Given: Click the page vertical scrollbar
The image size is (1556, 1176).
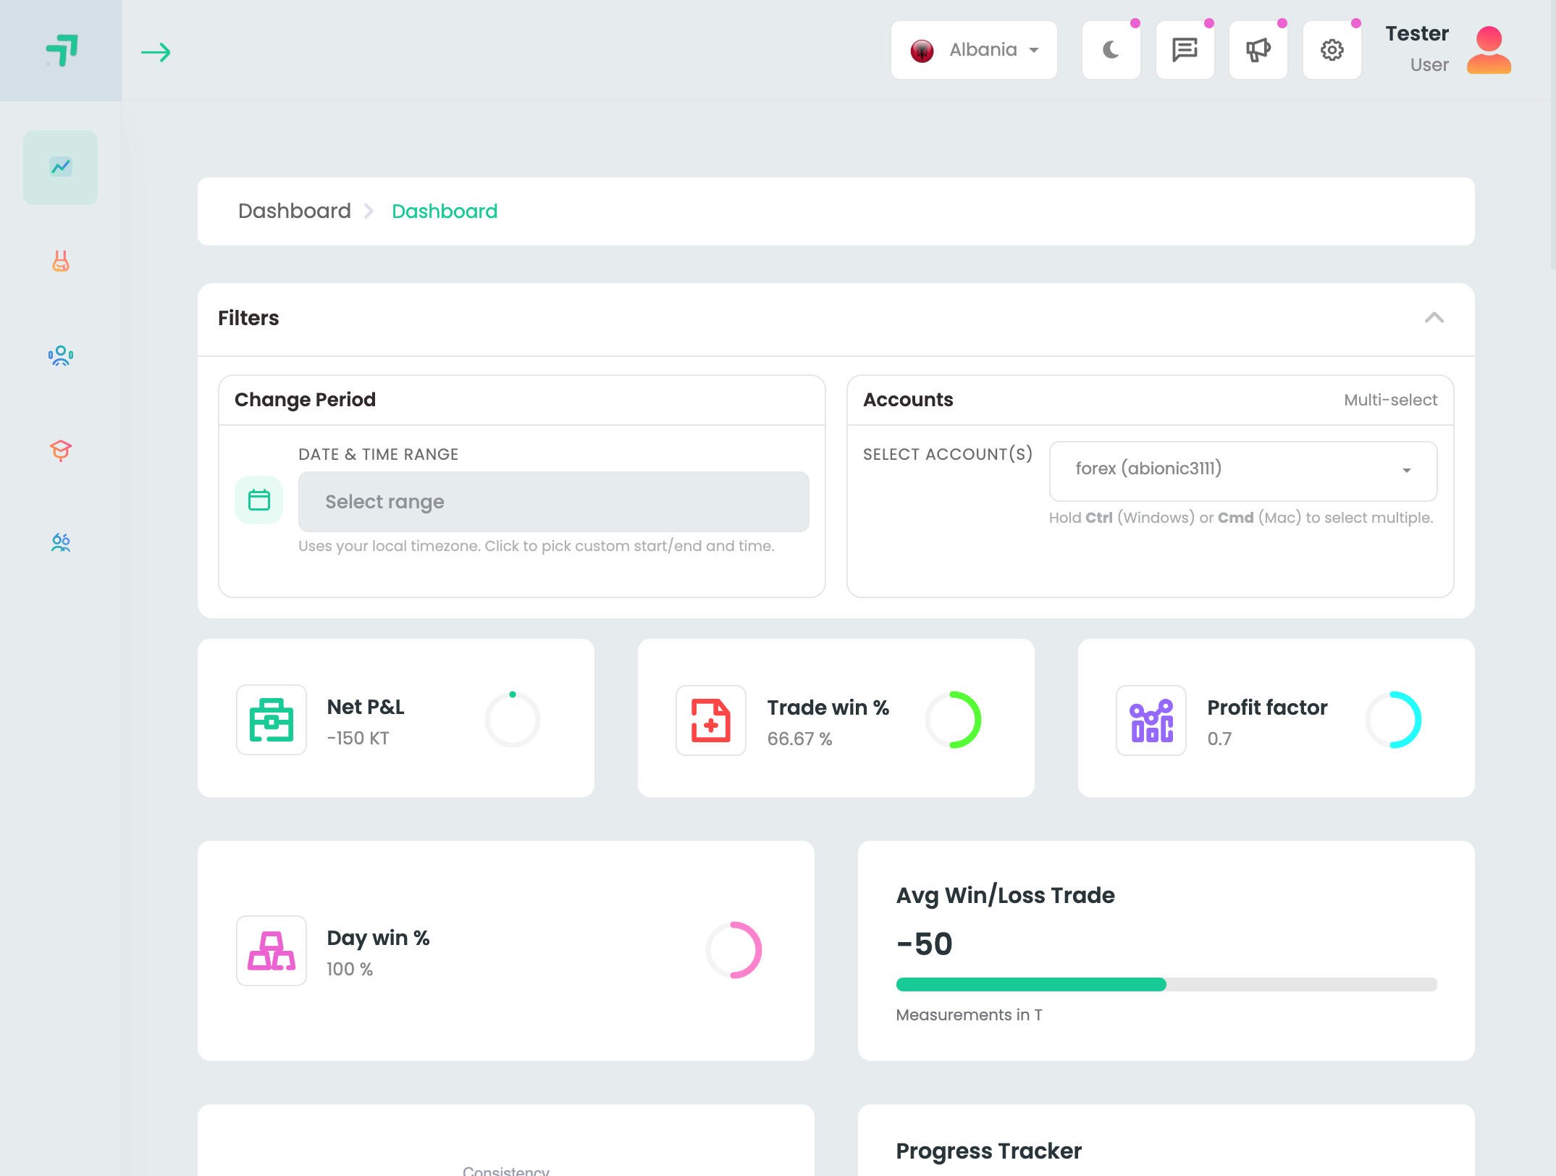Looking at the screenshot, I should [1552, 135].
